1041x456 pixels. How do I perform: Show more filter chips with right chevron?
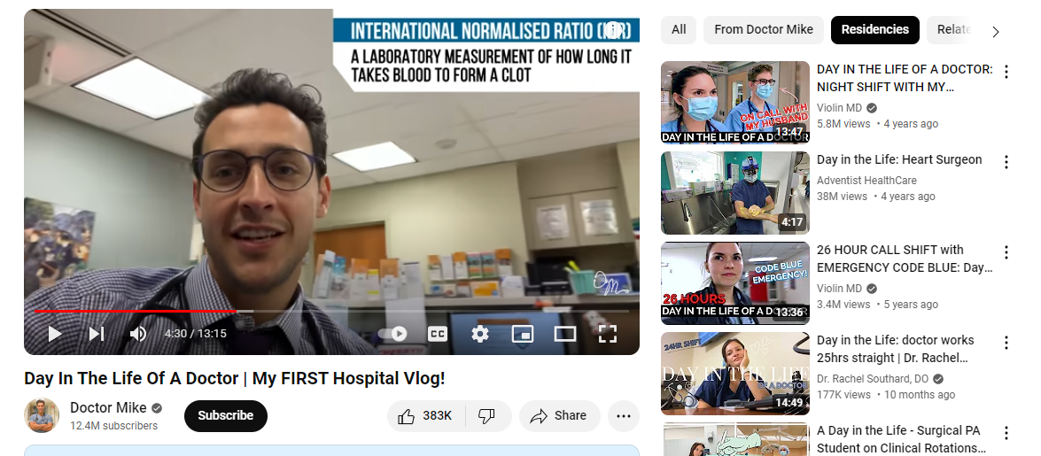[x=995, y=31]
